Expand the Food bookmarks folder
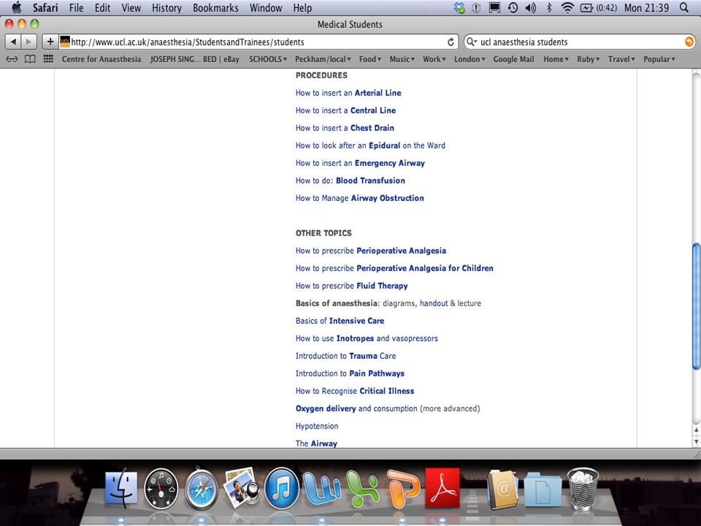 tap(369, 59)
